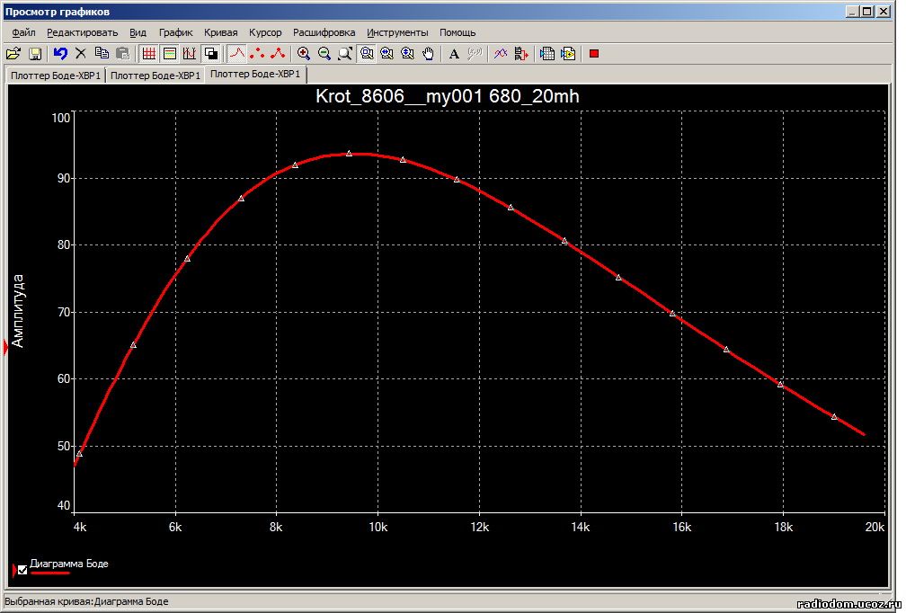Viewport: 906px width, 613px height.
Task: Click the overlay traces icon
Action: [501, 54]
